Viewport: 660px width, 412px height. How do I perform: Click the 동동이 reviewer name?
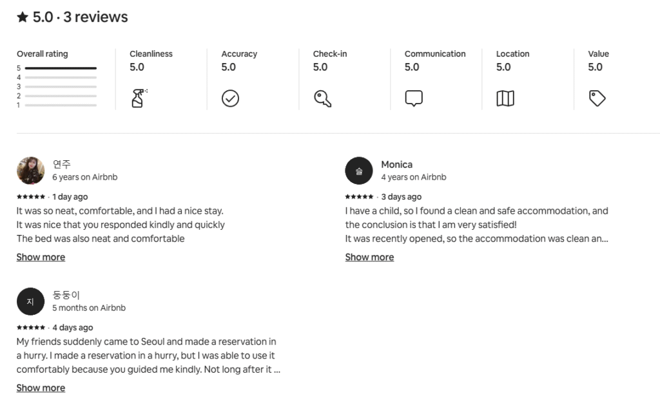[66, 295]
